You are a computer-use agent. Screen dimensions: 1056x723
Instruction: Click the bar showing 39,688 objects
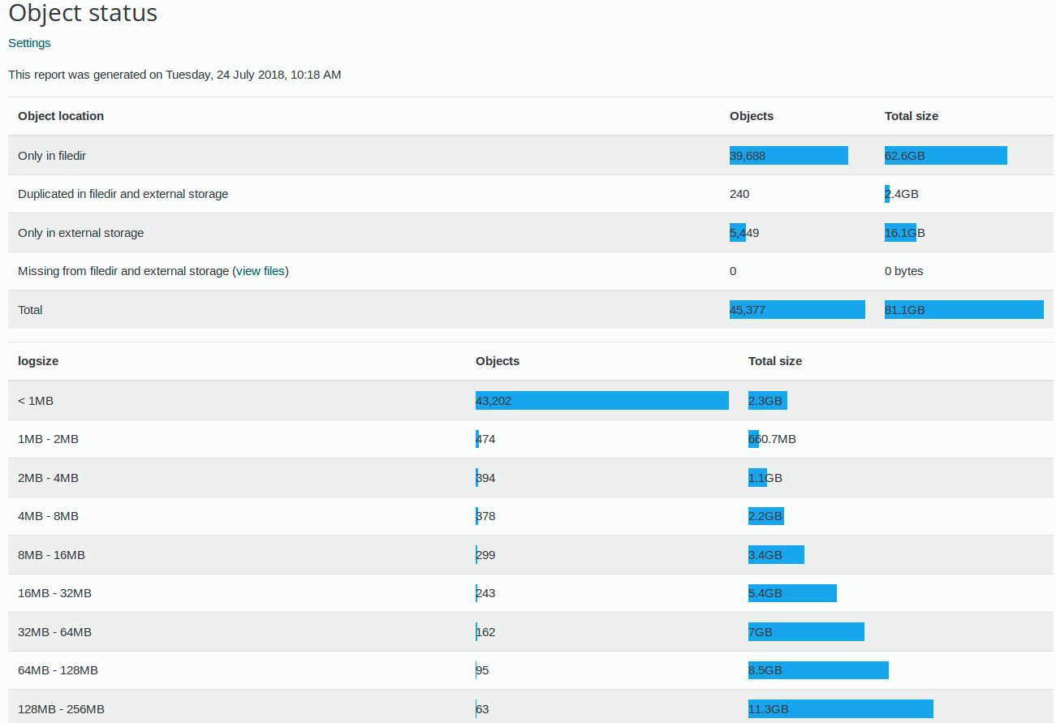click(787, 155)
